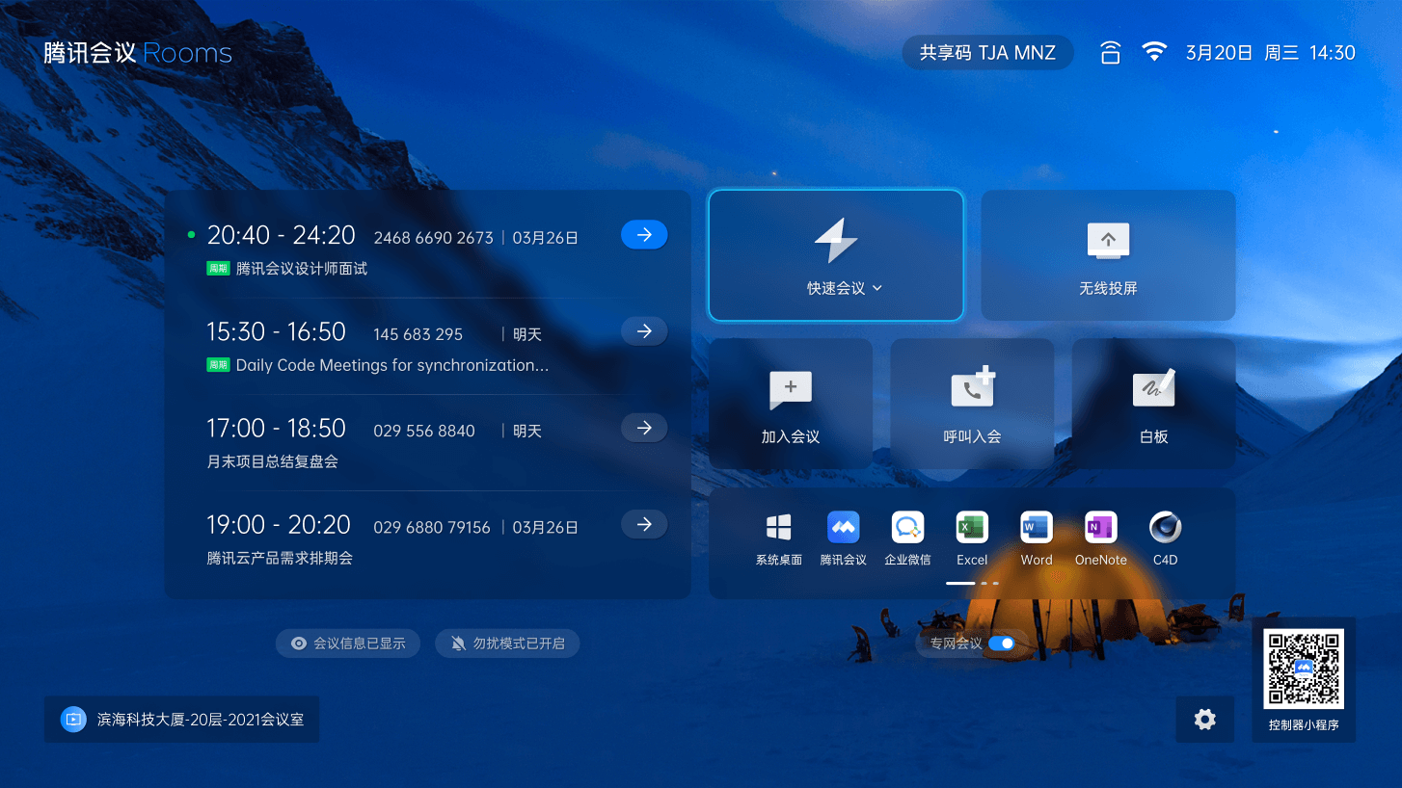Open 企业微信 app icon

pyautogui.click(x=907, y=528)
